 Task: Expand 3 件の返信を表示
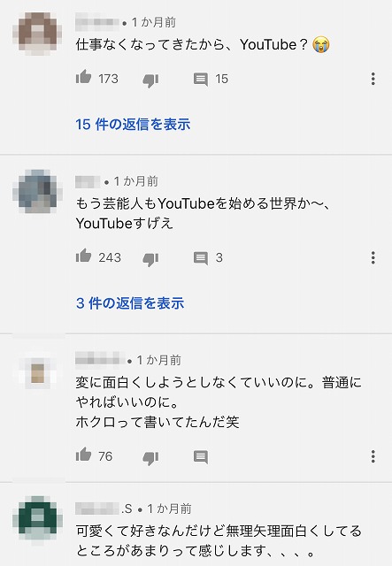pyautogui.click(x=130, y=303)
